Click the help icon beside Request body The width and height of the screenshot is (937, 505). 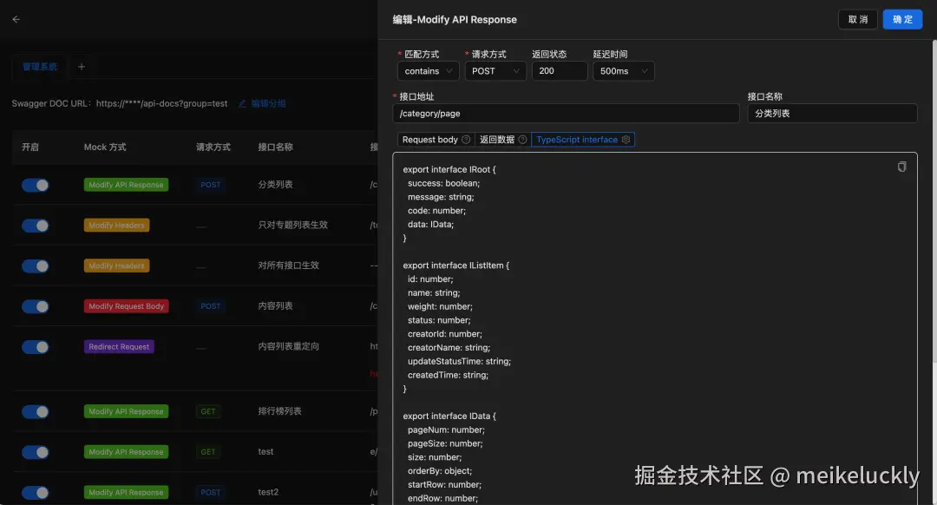465,139
